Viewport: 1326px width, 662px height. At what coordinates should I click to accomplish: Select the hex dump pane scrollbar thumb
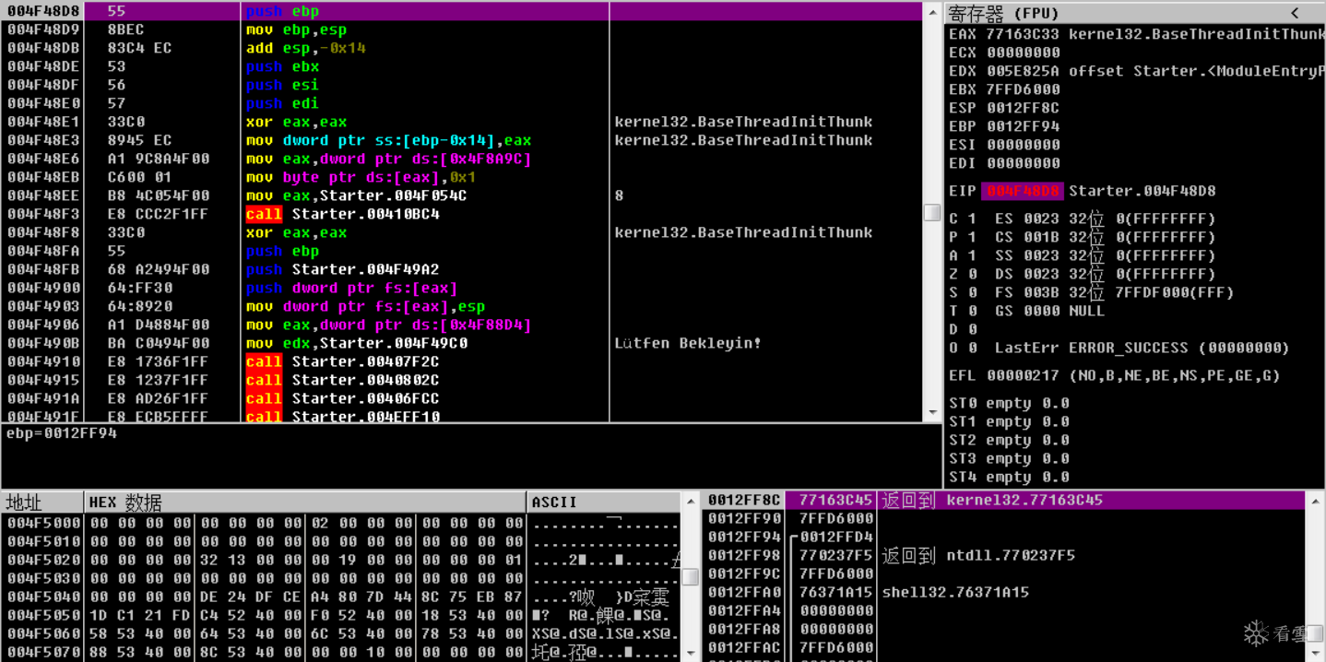690,576
